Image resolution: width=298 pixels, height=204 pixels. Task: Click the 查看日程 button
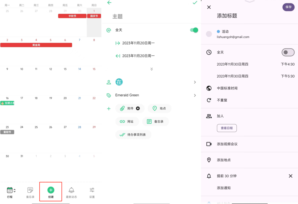(227, 128)
